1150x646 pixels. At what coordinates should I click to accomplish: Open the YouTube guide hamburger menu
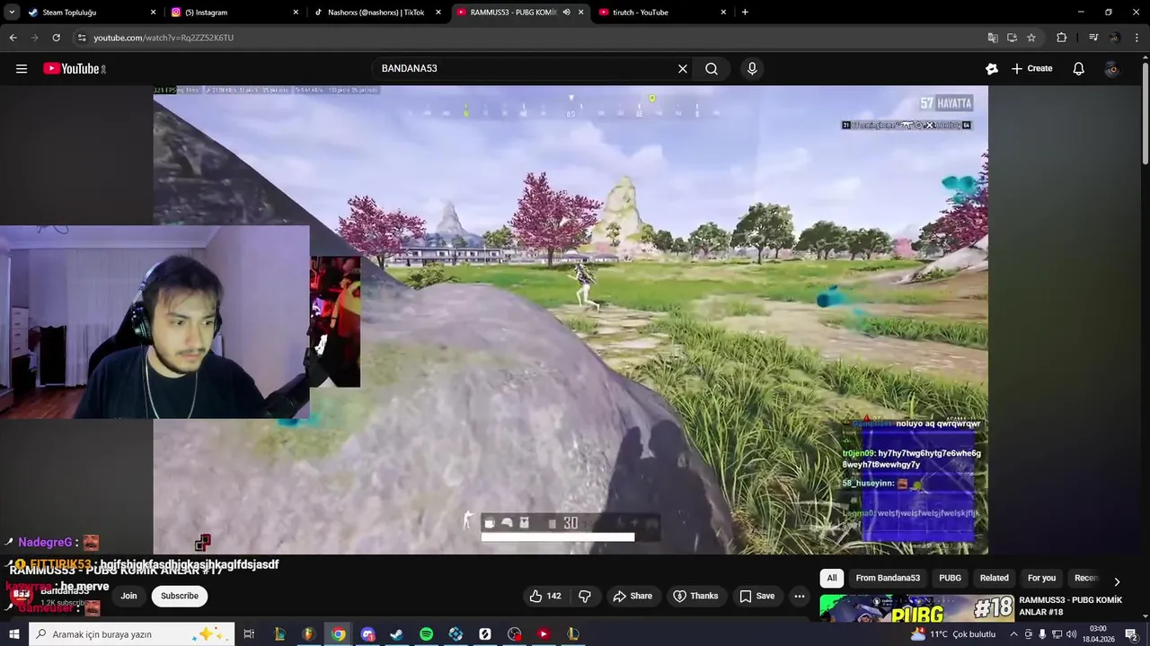point(22,68)
